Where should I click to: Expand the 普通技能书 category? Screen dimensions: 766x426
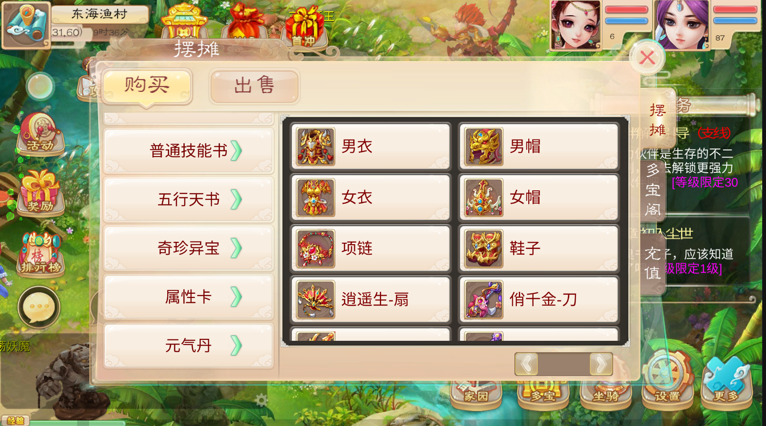[189, 150]
